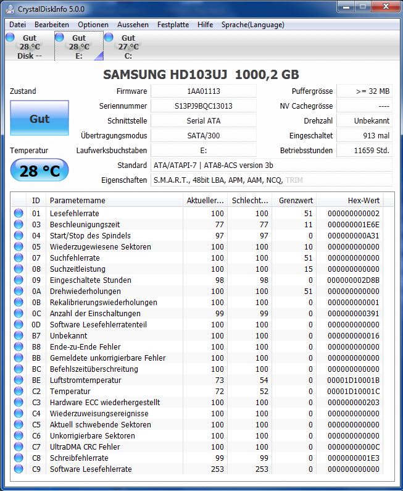This screenshot has height=491, width=403.
Task: Click status orb for Wiederzuweisungsereignisse row
Action: [19, 413]
